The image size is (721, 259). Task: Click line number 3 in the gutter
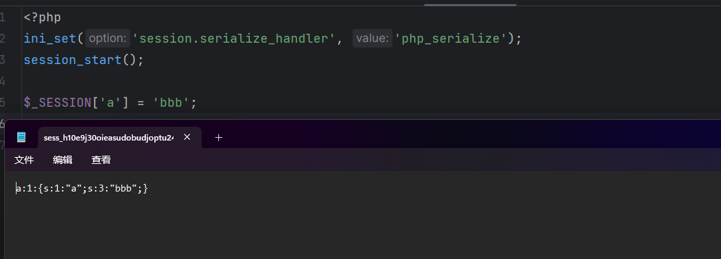[3, 60]
